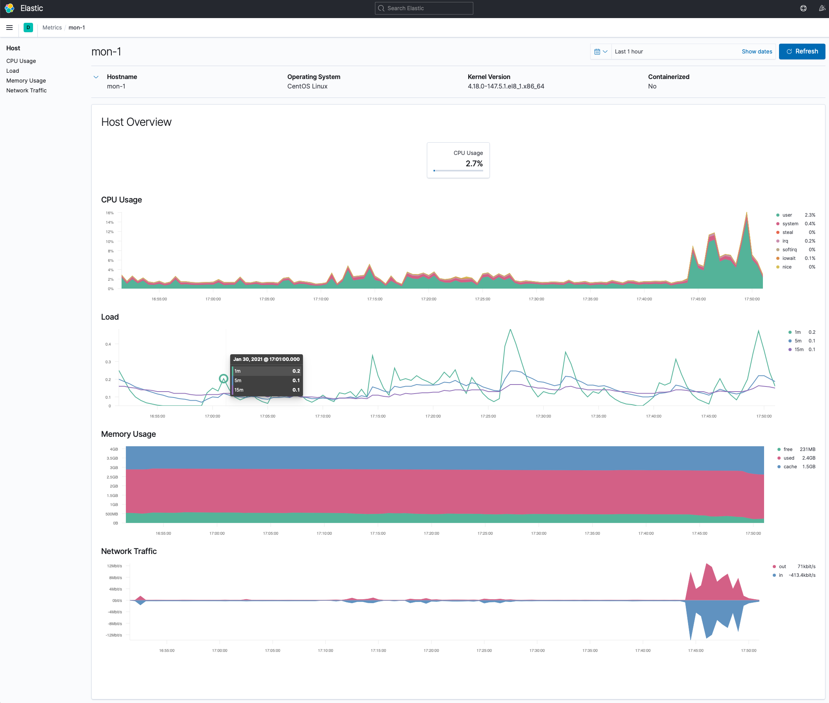This screenshot has width=829, height=703.
Task: Click the Host sidebar heading
Action: 13,48
